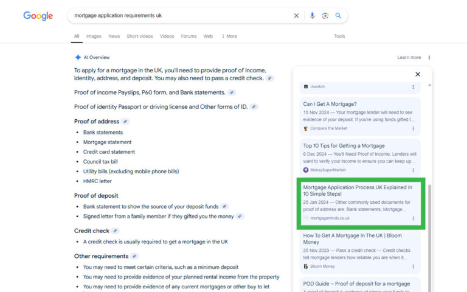Click 'Utility bills (excluding mobile phone bills)' text

click(x=131, y=172)
